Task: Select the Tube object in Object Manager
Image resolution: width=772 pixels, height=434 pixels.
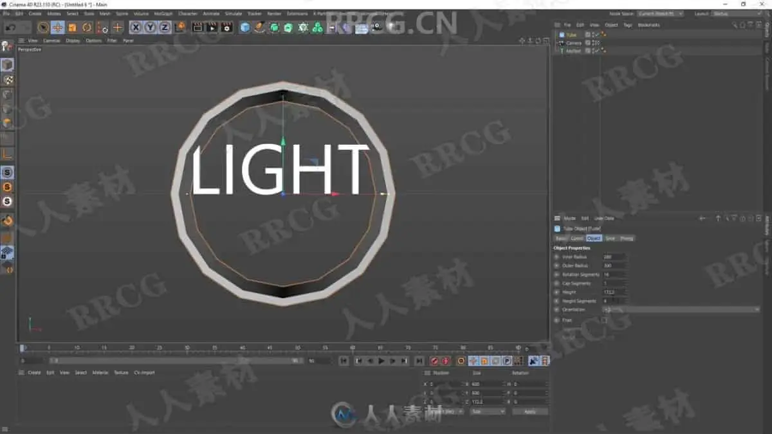Action: 571,35
